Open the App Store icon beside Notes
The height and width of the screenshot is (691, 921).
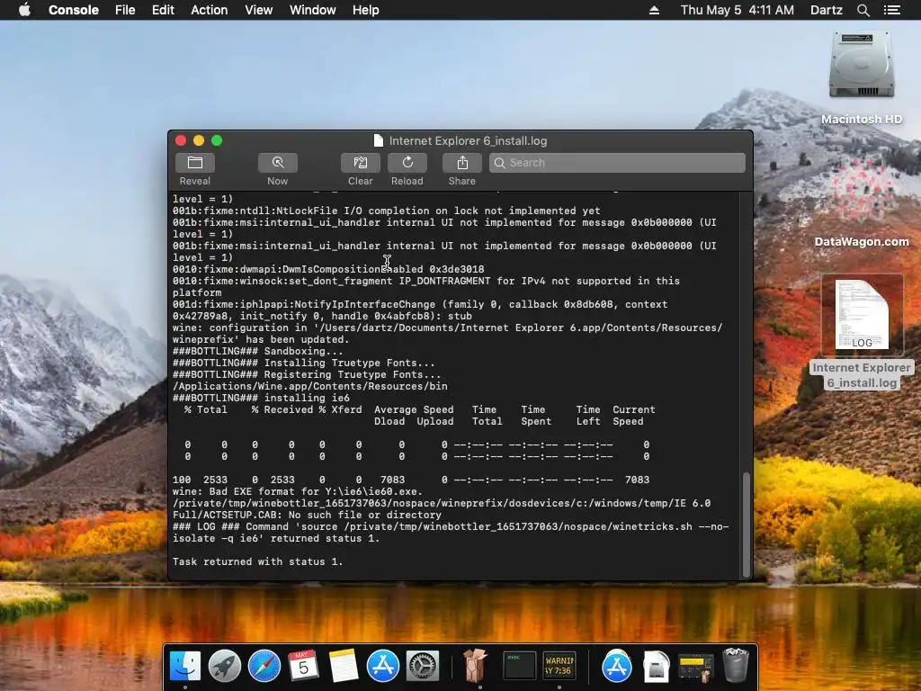pos(383,667)
